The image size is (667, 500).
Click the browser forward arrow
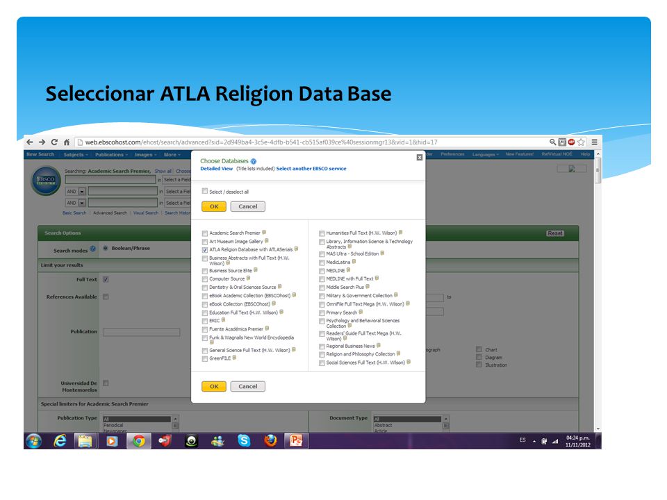pos(42,142)
